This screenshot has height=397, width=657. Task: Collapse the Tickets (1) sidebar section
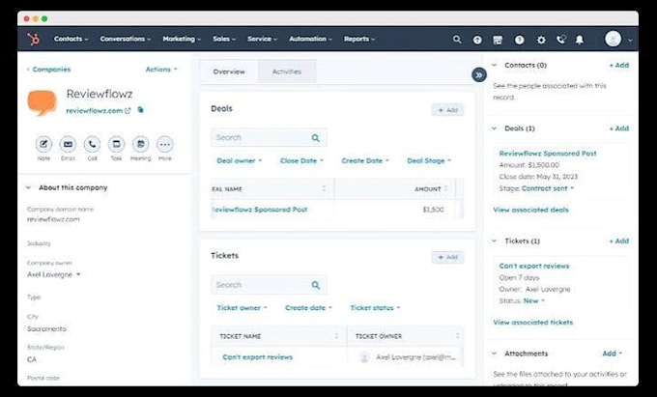(x=494, y=241)
